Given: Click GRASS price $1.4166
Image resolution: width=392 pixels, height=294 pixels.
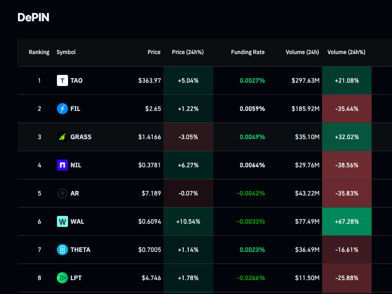Looking at the screenshot, I should [149, 137].
